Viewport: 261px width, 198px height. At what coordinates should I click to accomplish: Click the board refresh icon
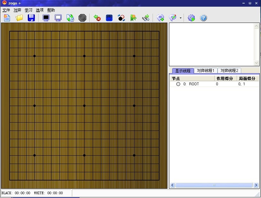point(70,18)
